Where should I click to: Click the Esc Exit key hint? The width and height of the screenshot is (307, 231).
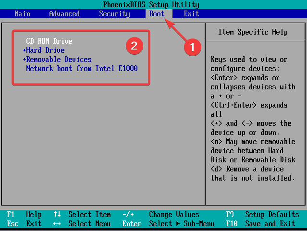tap(25, 224)
